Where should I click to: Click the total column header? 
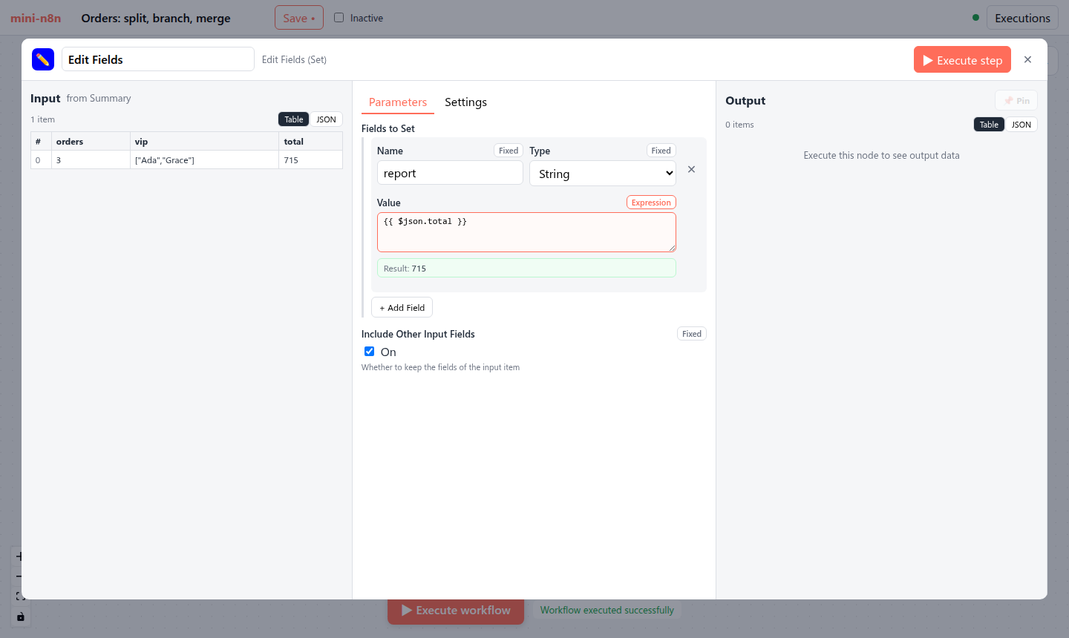pyautogui.click(x=310, y=142)
